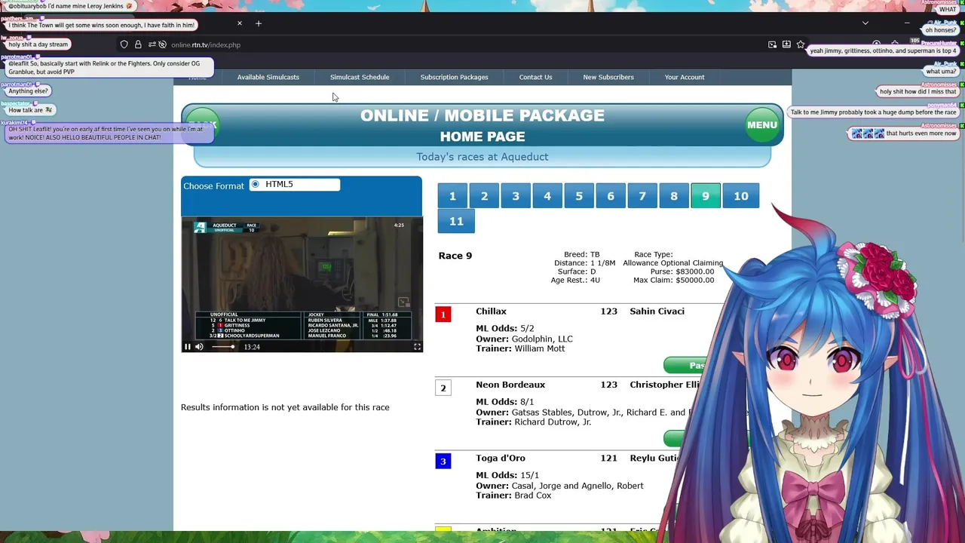Open New Subscribers page
The image size is (965, 543).
(x=608, y=77)
